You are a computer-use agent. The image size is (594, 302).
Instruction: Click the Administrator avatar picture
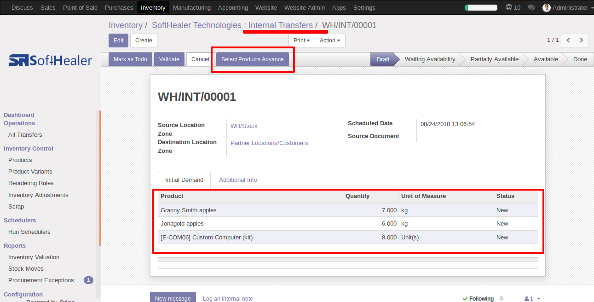[547, 7]
